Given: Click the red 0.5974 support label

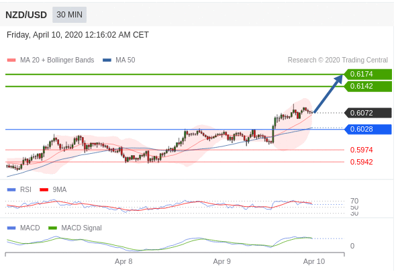Looking at the screenshot, I should (x=362, y=150).
